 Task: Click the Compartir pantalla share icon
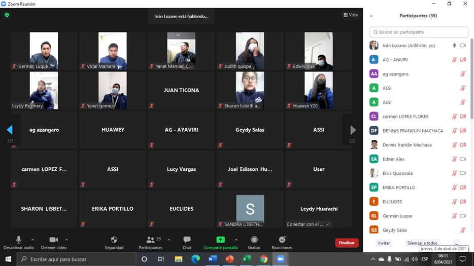[220, 240]
